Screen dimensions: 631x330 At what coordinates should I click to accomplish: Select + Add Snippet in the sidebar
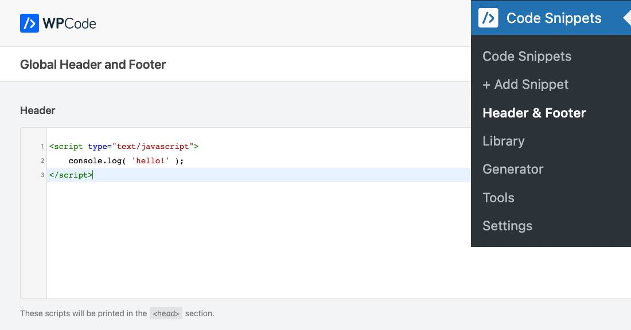coord(525,84)
